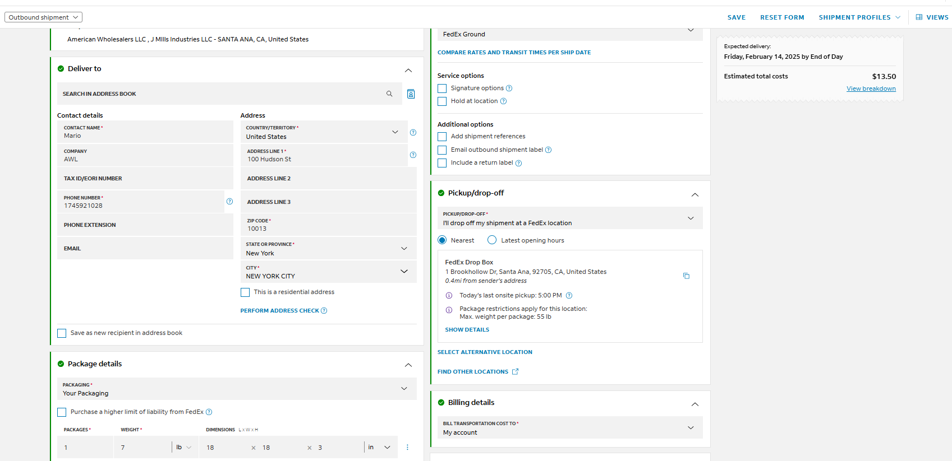This screenshot has width=952, height=461.
Task: Click Show Details for drop box
Action: coord(467,330)
